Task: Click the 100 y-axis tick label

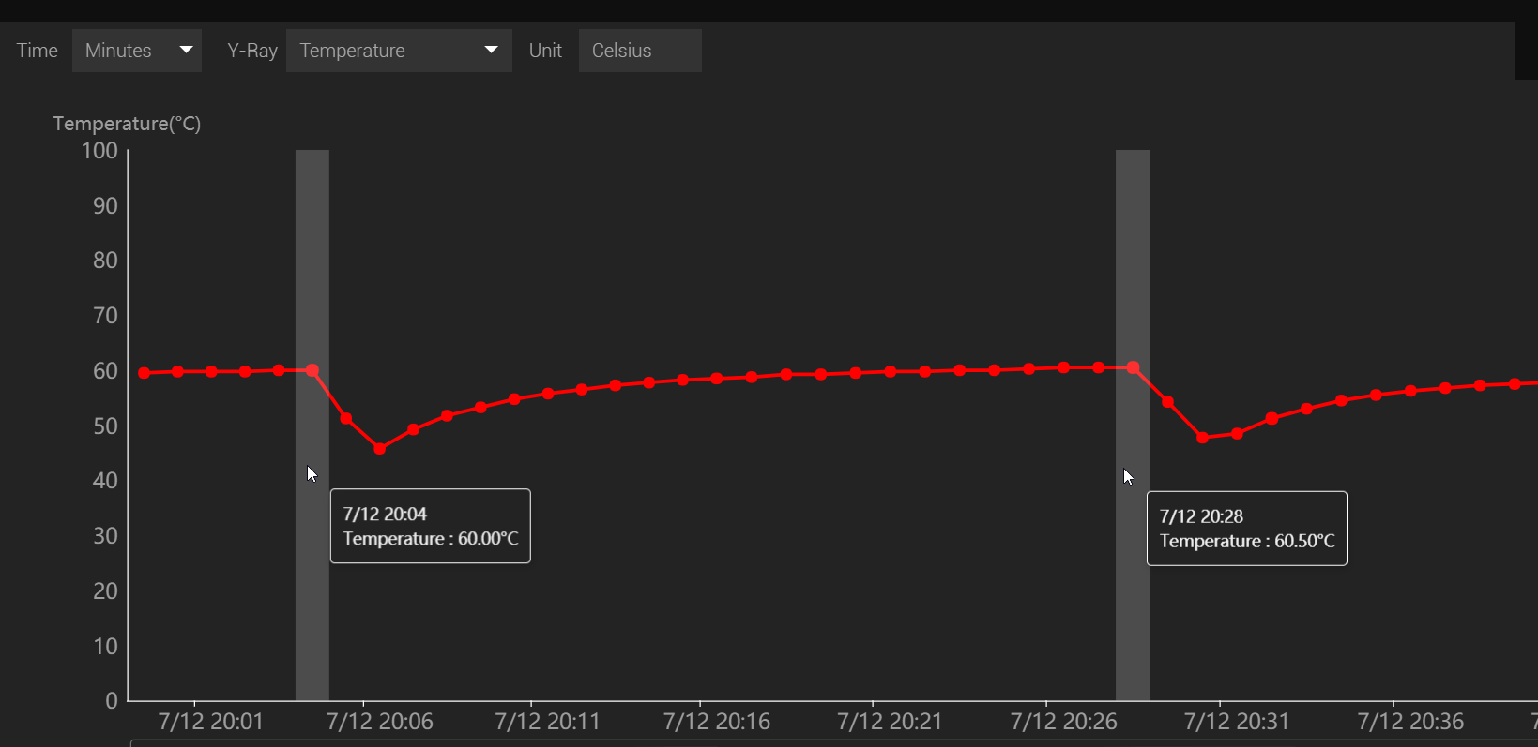Action: pyautogui.click(x=99, y=151)
